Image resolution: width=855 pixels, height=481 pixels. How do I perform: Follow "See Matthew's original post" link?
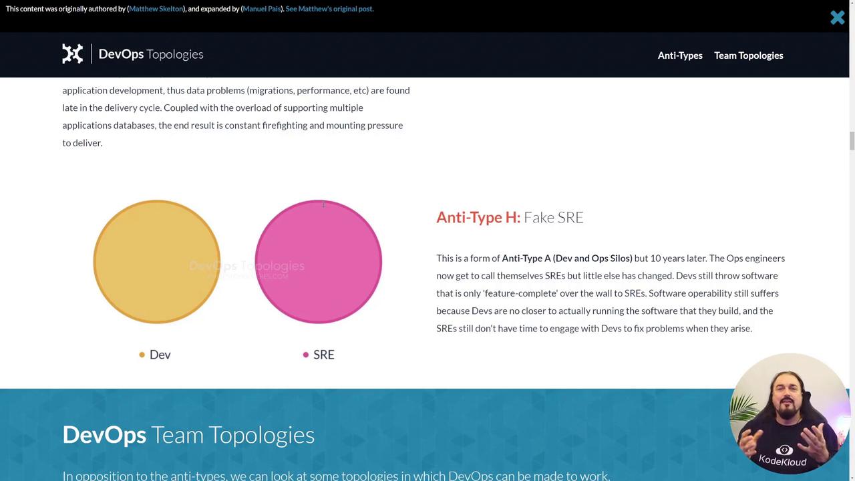[329, 9]
